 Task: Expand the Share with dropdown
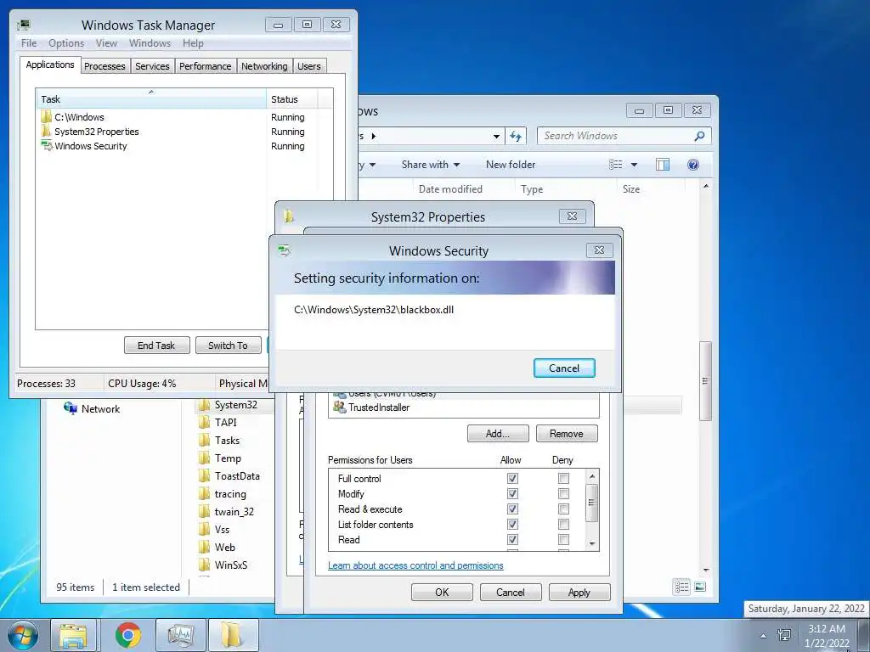tap(431, 165)
